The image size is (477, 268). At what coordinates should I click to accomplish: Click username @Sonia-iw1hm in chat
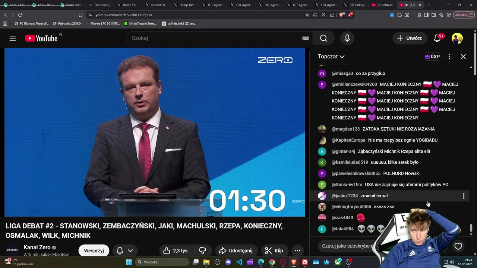347,185
